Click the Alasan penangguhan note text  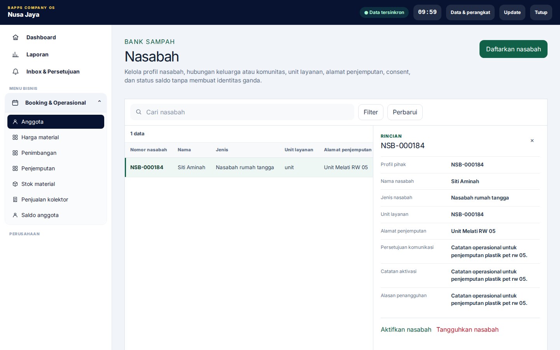click(489, 299)
